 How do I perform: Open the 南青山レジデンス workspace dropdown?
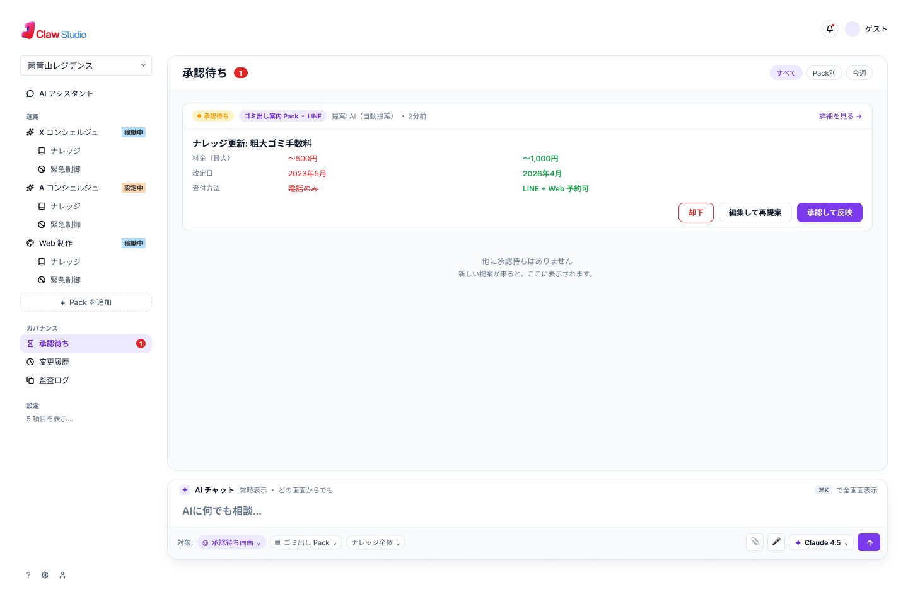pyautogui.click(x=86, y=65)
